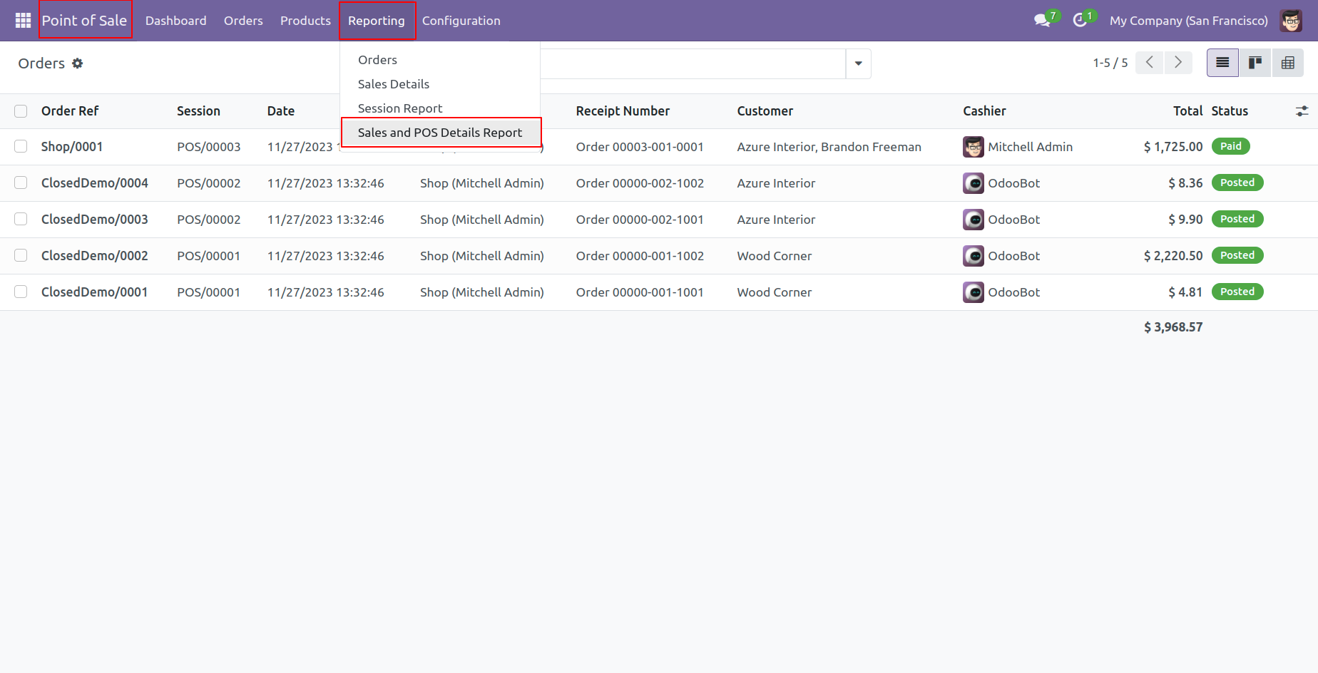Sort by Cashier column header

point(984,111)
